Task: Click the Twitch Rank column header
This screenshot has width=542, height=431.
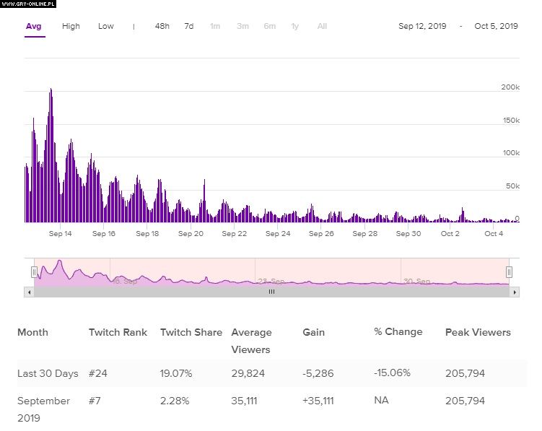Action: pos(118,333)
